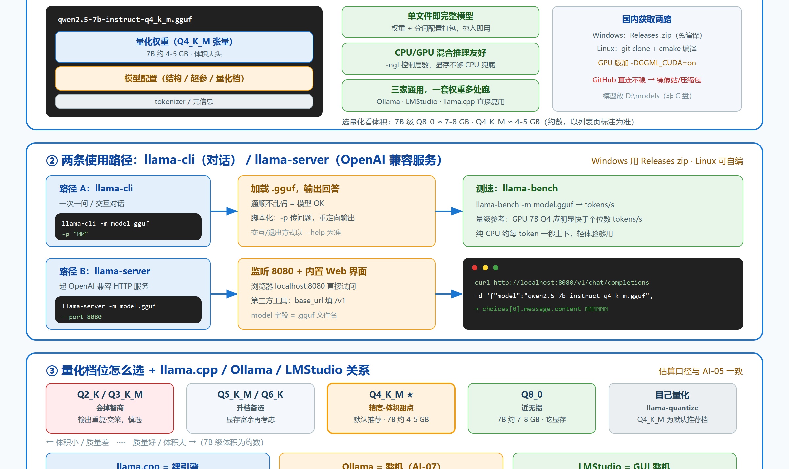Image resolution: width=789 pixels, height=469 pixels.
Task: Select the 量化权重 (Q4_K_M 张量) block
Action: [x=184, y=47]
